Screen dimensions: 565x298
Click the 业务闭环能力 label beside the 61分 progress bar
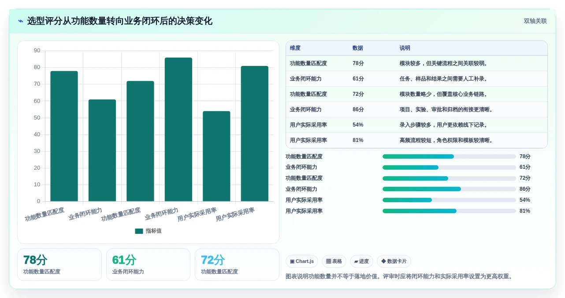[x=301, y=167]
